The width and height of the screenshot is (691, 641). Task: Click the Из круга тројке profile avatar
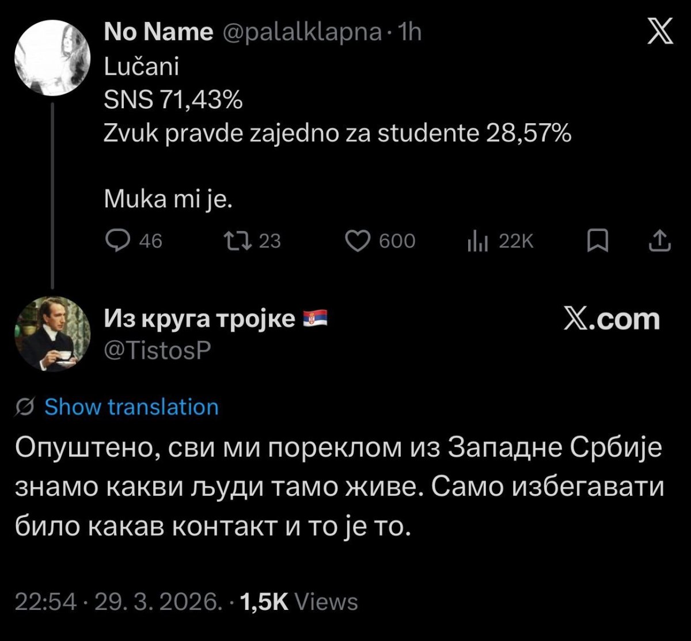tap(52, 333)
